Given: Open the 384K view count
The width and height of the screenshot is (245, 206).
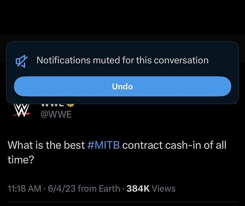Looking at the screenshot, I should click(x=138, y=188).
